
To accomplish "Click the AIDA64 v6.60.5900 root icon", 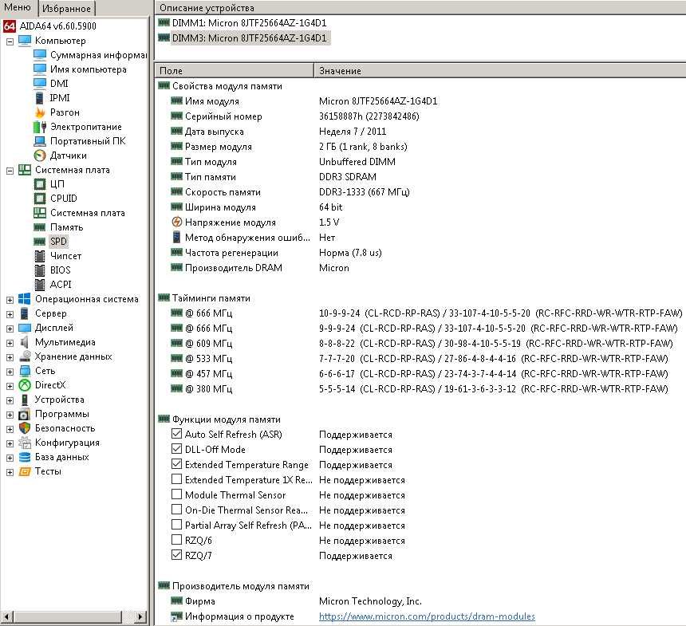I will click(x=10, y=26).
